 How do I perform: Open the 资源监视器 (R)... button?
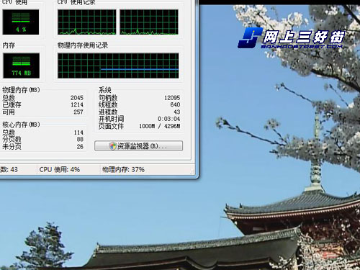point(138,146)
